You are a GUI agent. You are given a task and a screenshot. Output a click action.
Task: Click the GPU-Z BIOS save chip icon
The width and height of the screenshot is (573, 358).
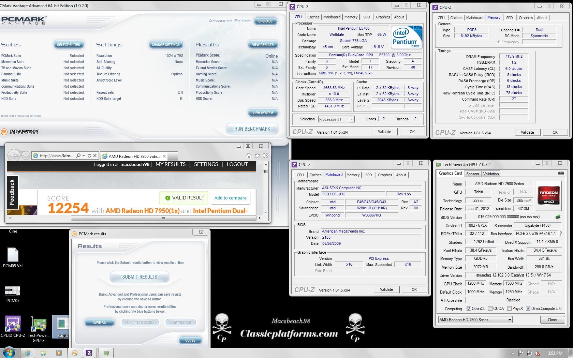558,217
